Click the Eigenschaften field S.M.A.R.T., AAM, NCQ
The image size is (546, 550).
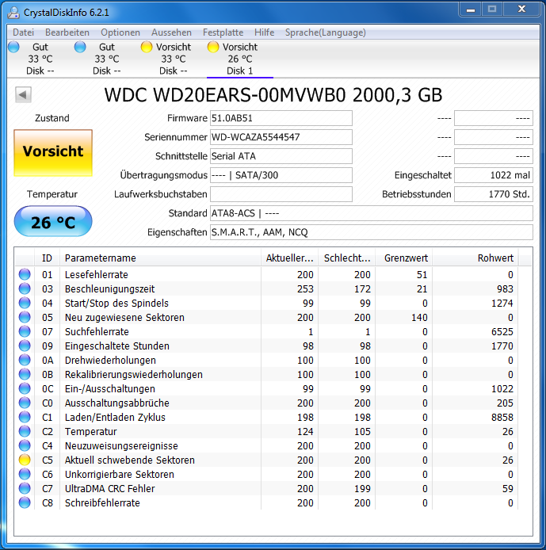pos(372,232)
